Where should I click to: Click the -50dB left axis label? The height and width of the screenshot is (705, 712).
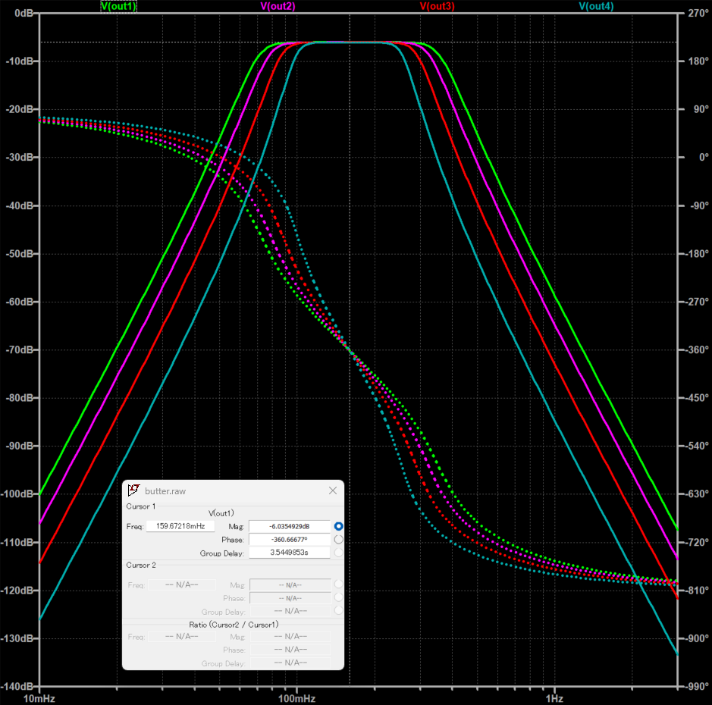(20, 254)
